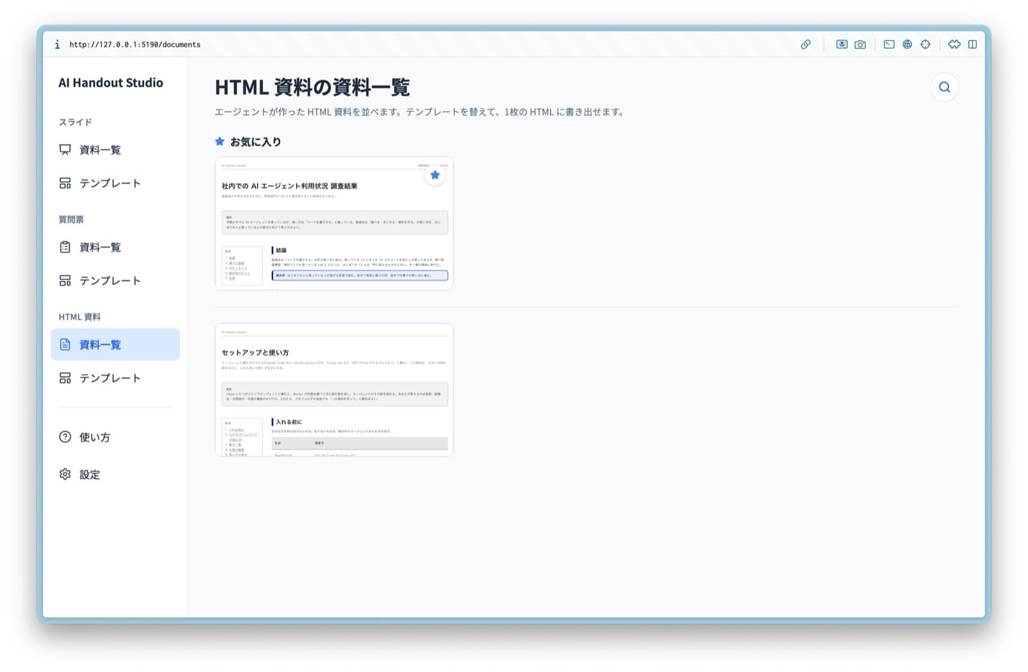Click the crosshair element picker icon
Image resolution: width=1028 pixels, height=672 pixels.
(925, 44)
